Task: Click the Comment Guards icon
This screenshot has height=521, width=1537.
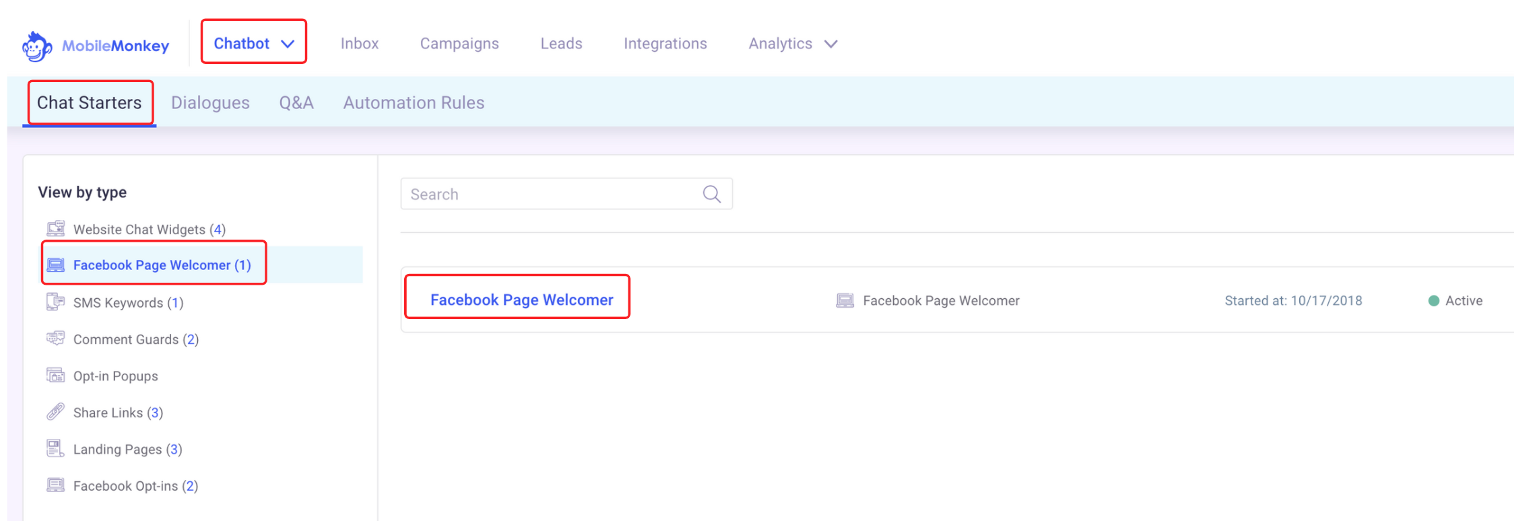Action: [x=56, y=339]
